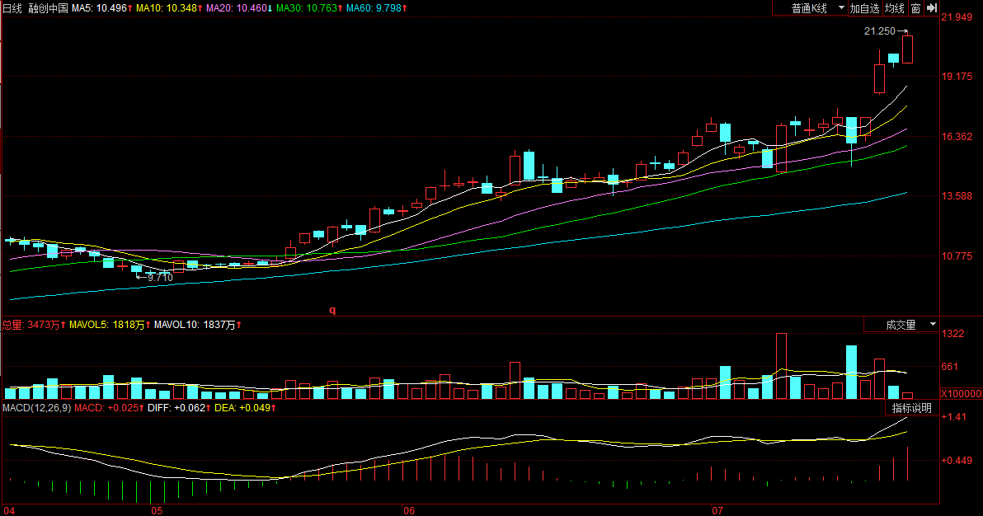Click the MA5: 10.496 label
Viewport: 983px width, 516px height.
tap(101, 8)
